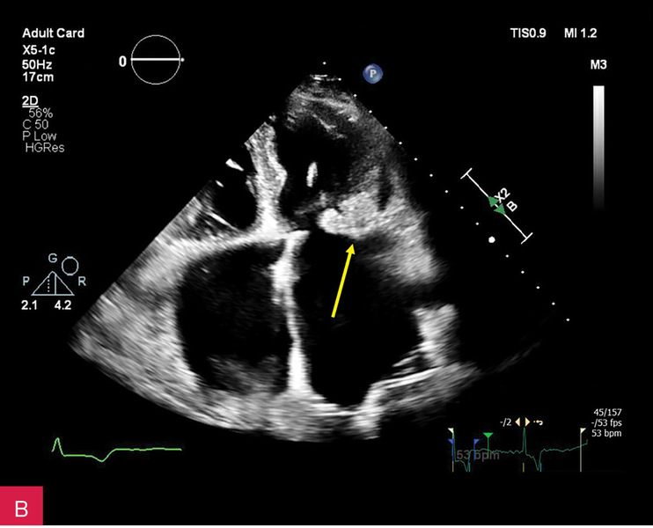Click the X2 zoom focus marker
Viewport: 653px width, 528px height.
point(500,202)
